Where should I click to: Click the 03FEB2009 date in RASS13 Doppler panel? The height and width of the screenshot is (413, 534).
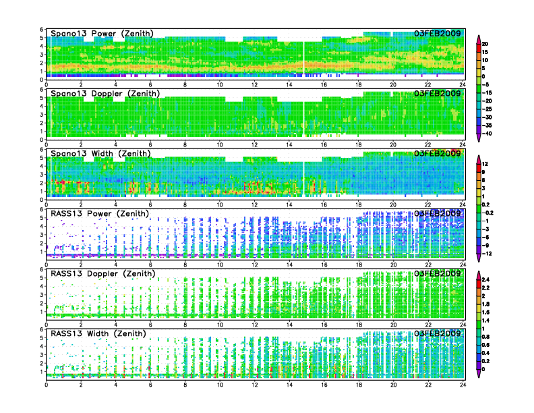coord(438,273)
